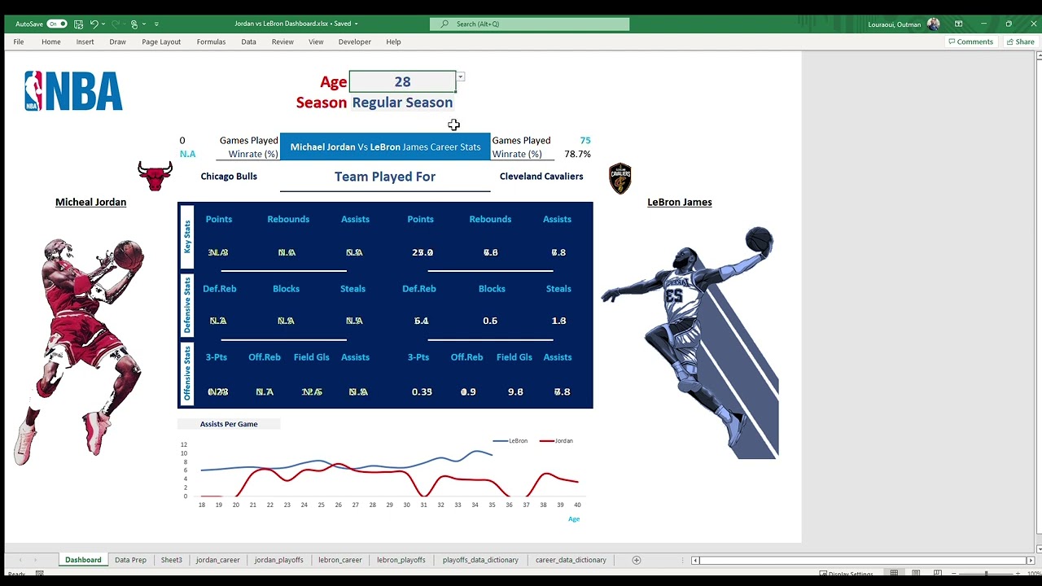Click the vertical scrollbar up arrow
Viewport: 1042px width, 586px height.
coord(1039,55)
